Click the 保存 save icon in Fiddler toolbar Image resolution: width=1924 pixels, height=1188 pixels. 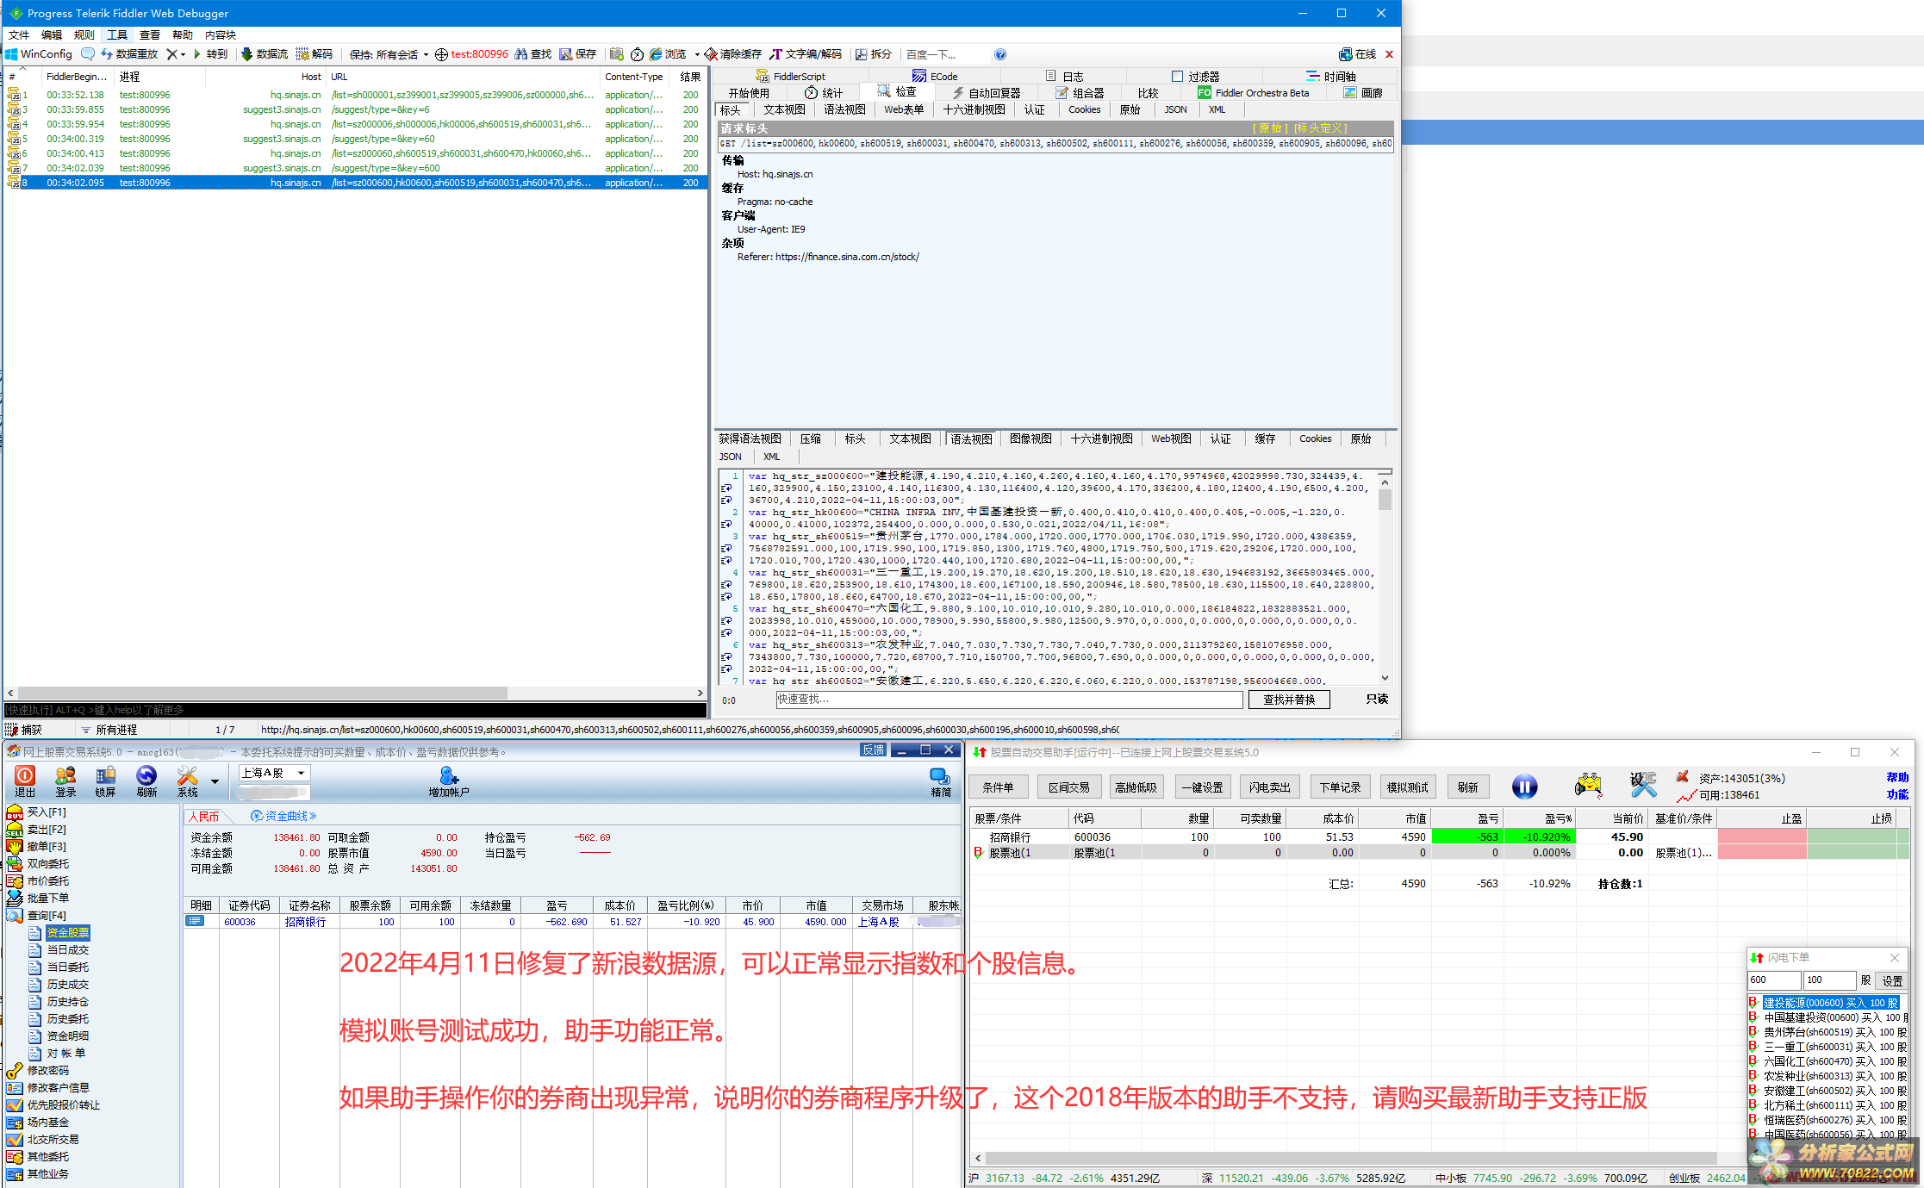coord(566,54)
